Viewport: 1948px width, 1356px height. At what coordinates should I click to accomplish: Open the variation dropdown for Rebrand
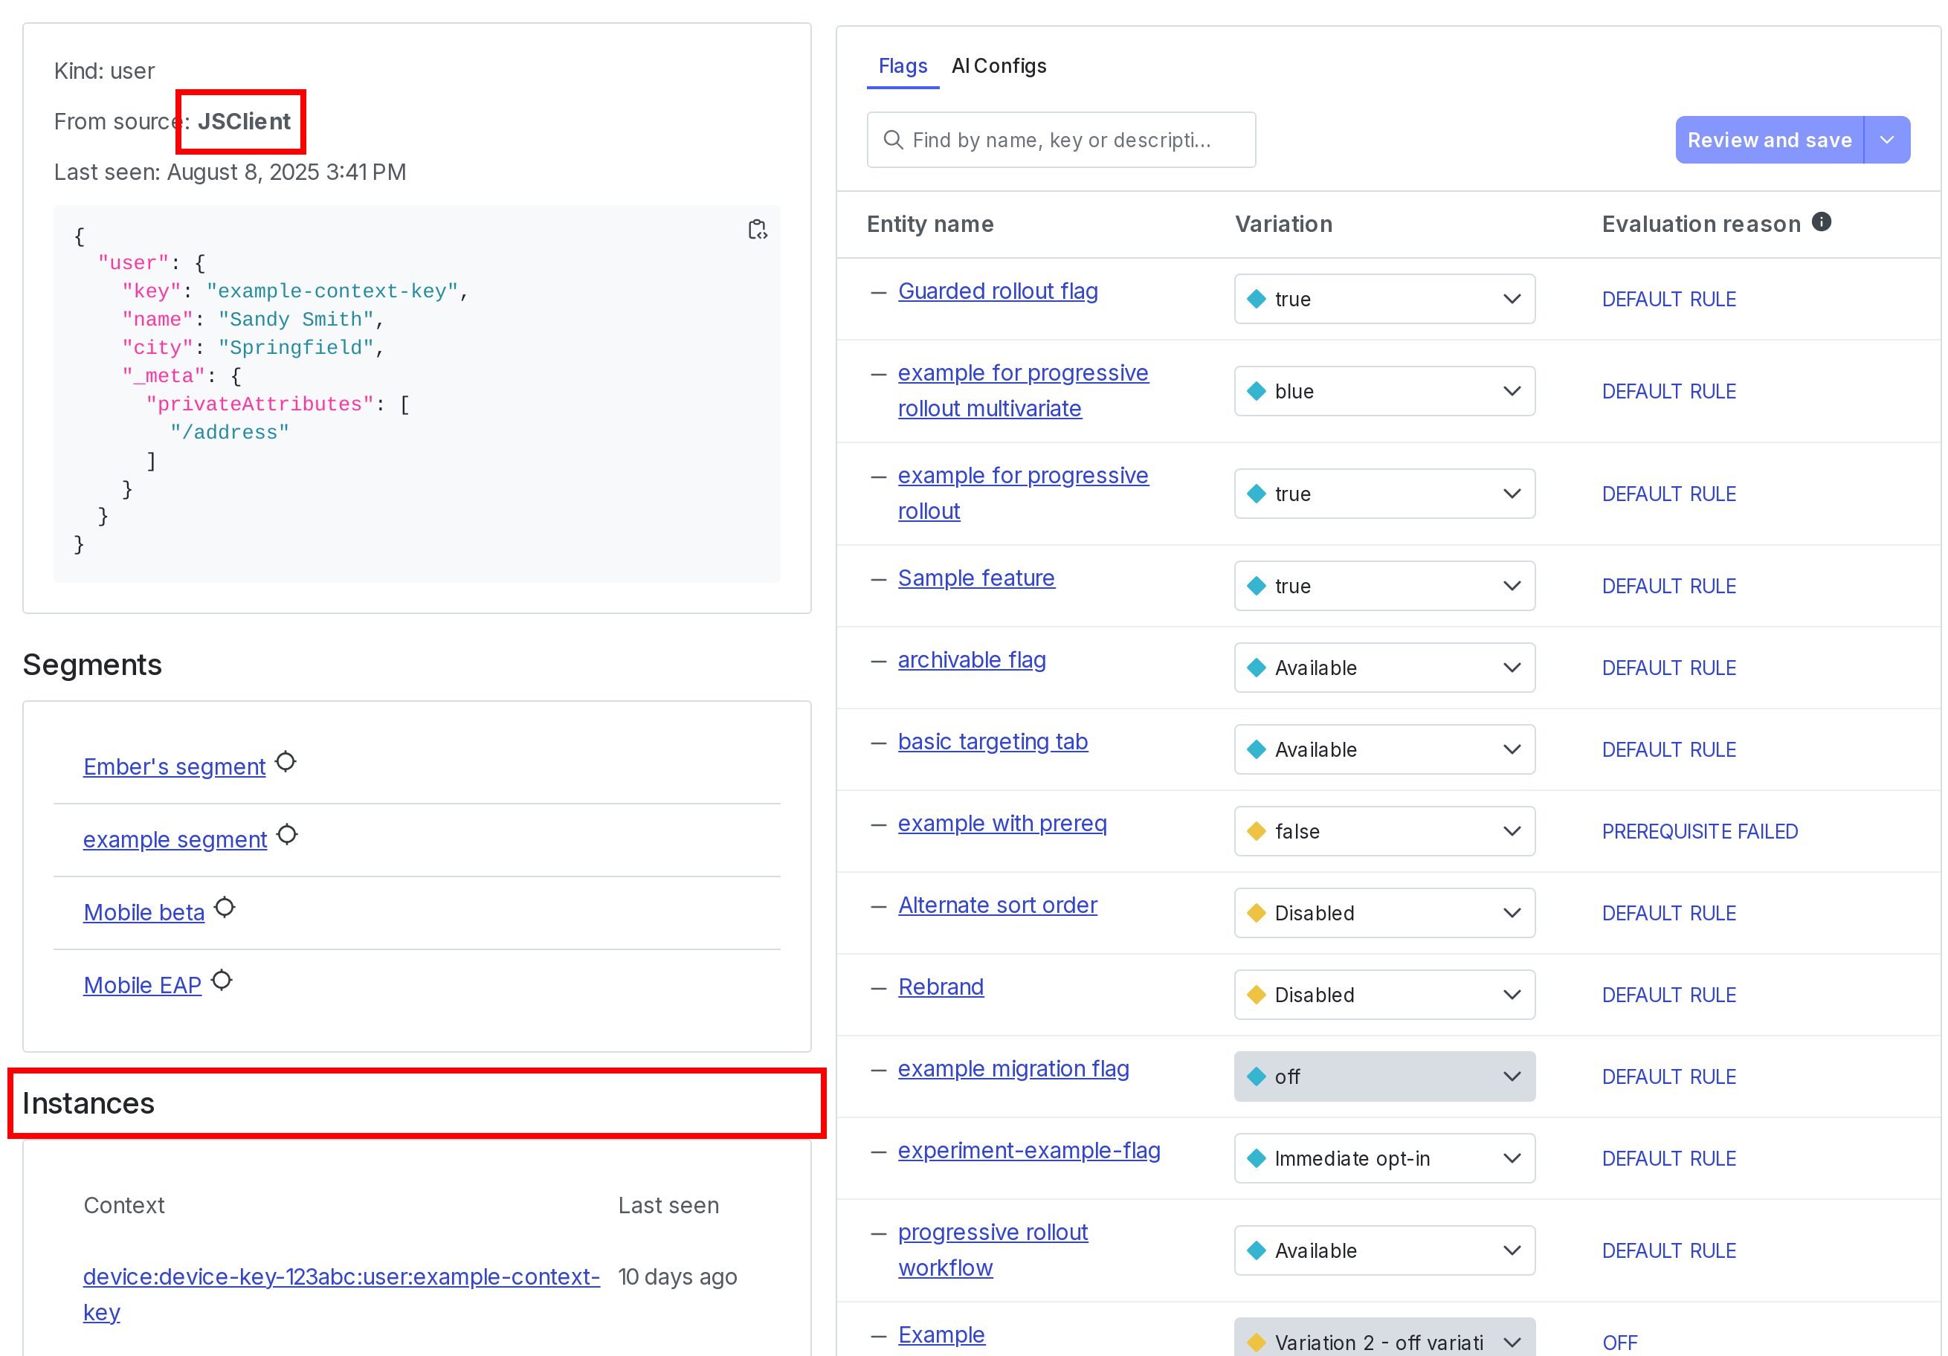(1512, 995)
